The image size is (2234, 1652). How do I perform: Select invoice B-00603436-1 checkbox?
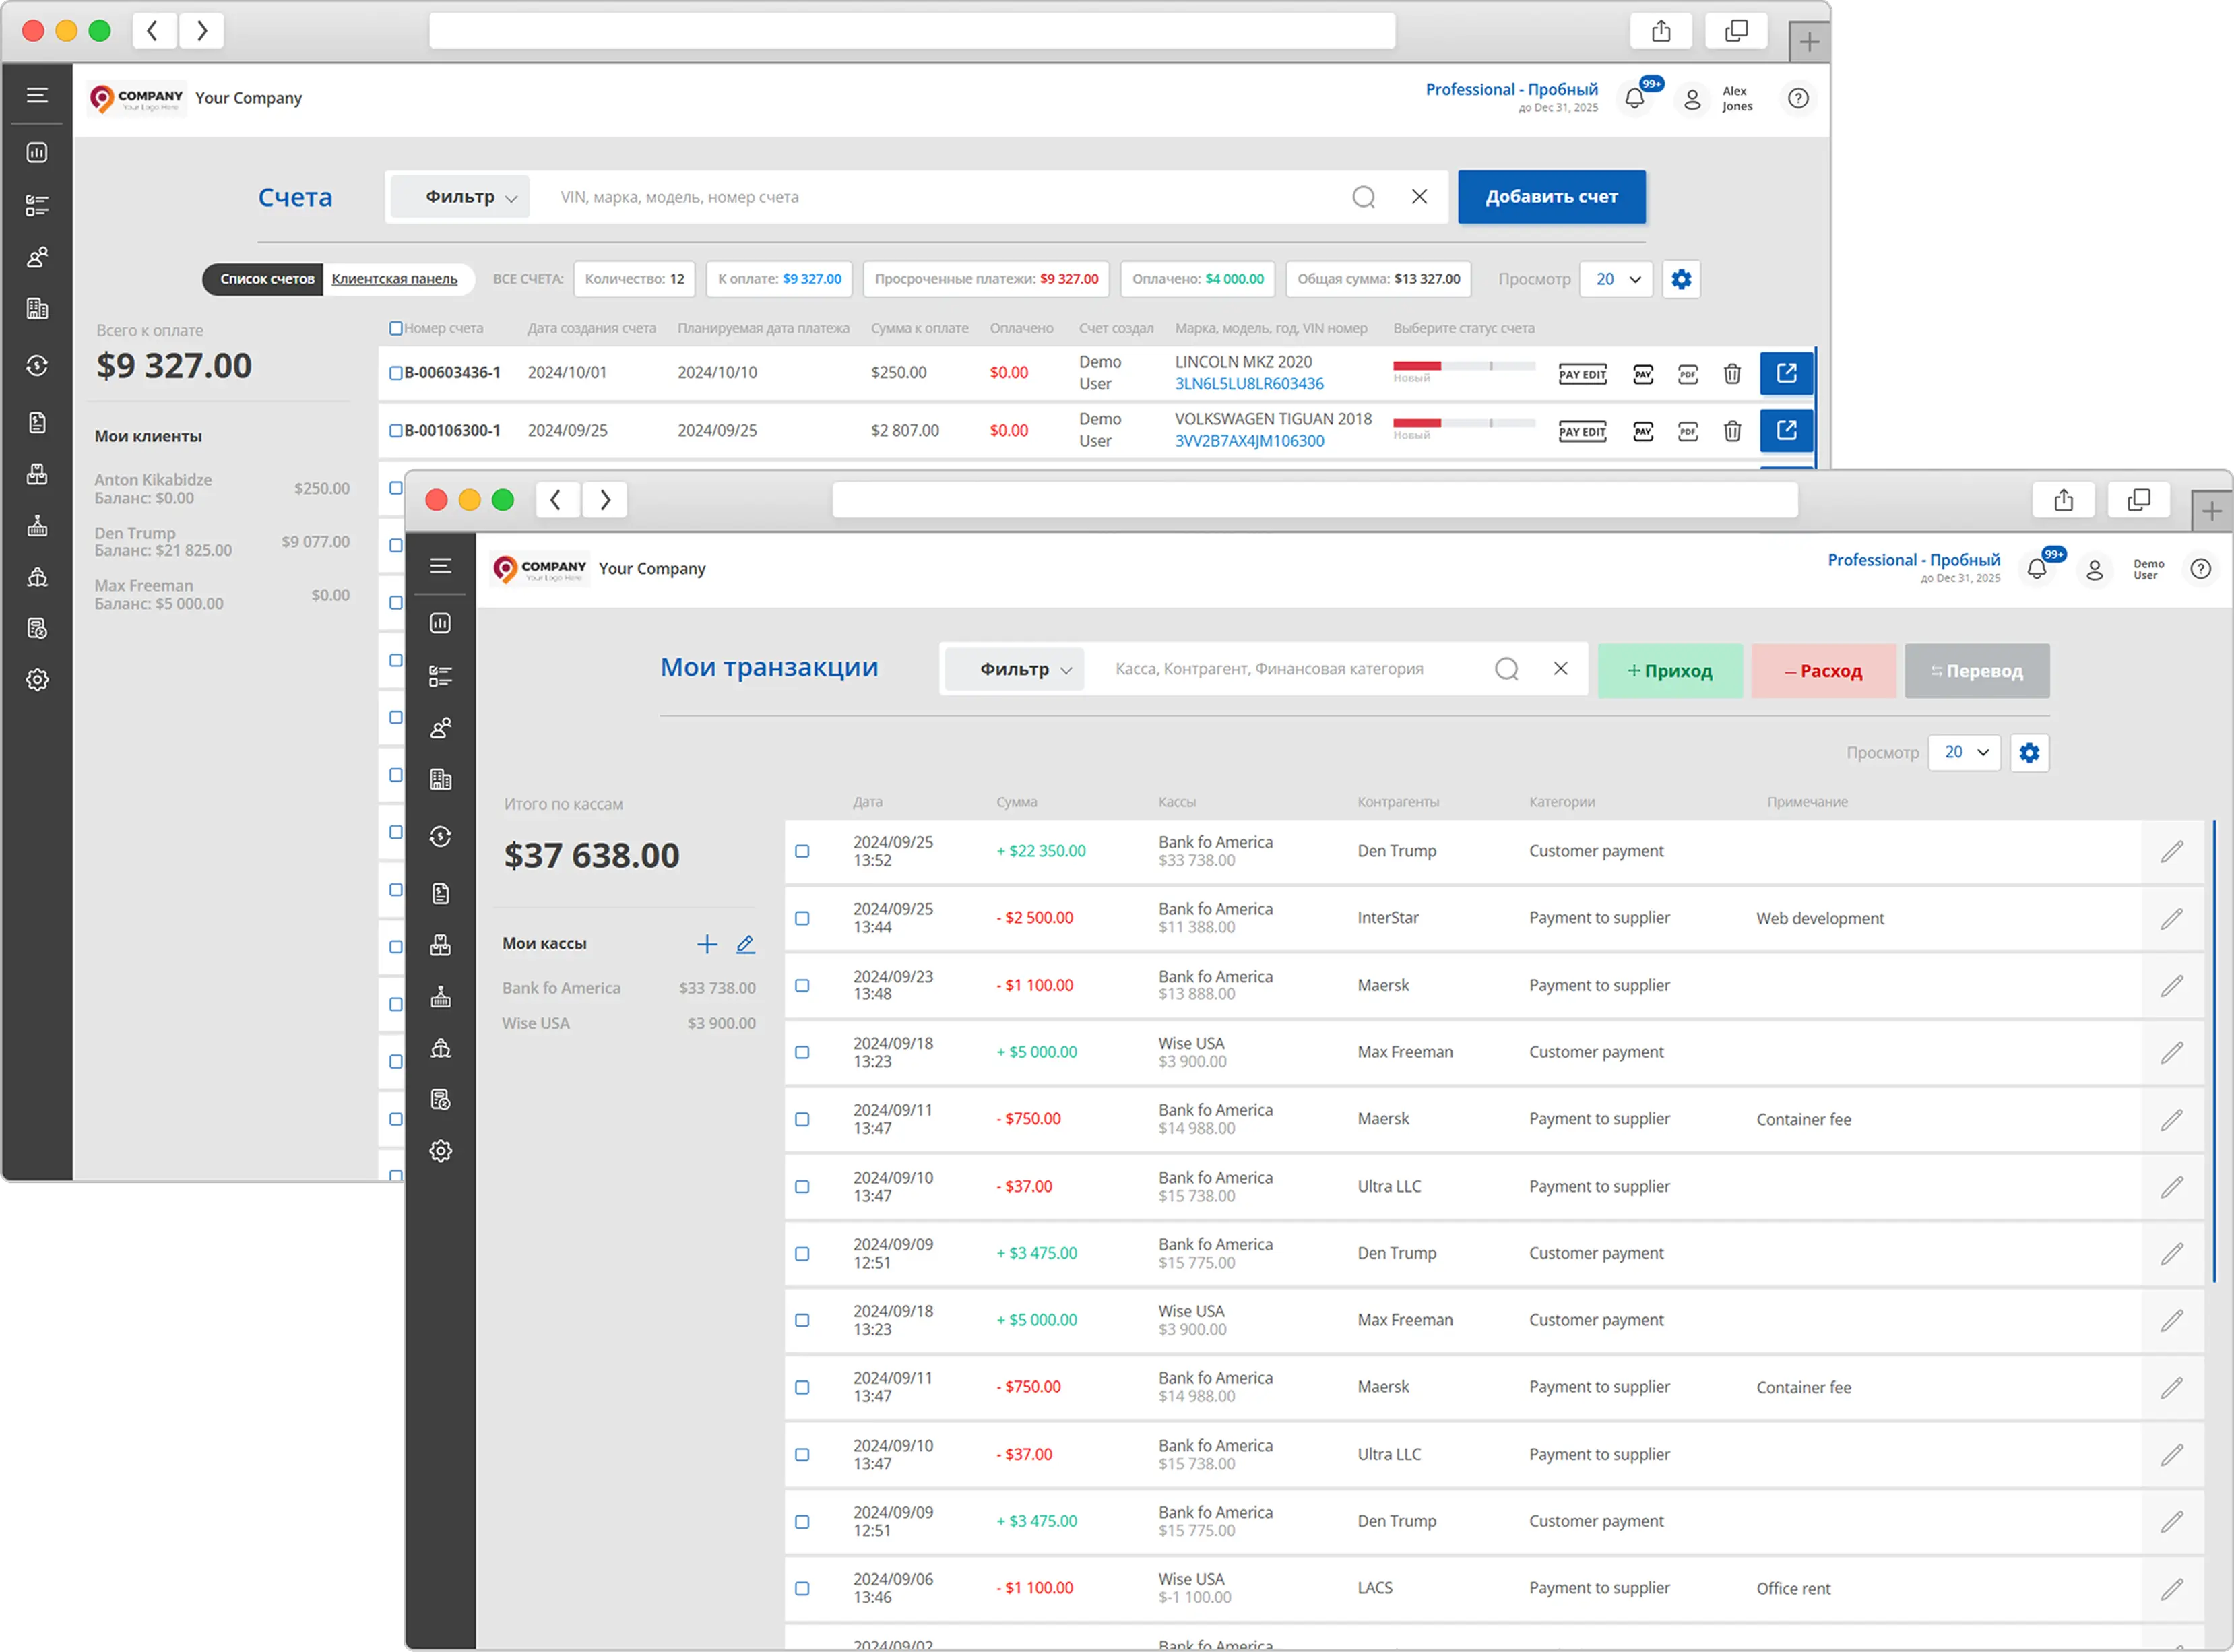click(396, 373)
